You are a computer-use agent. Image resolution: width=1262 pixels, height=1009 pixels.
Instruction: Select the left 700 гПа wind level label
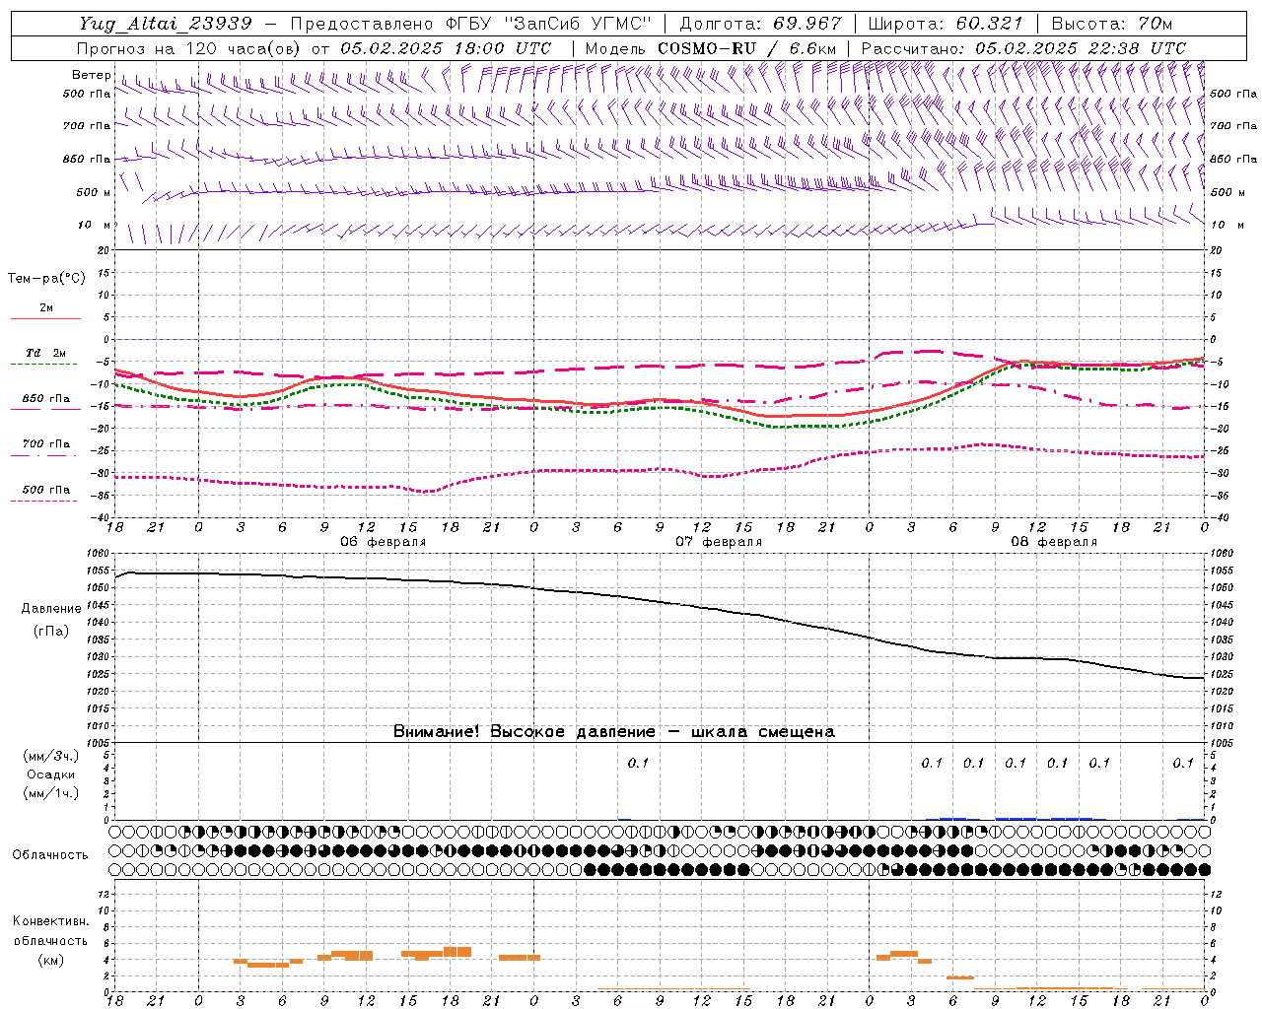coord(87,126)
